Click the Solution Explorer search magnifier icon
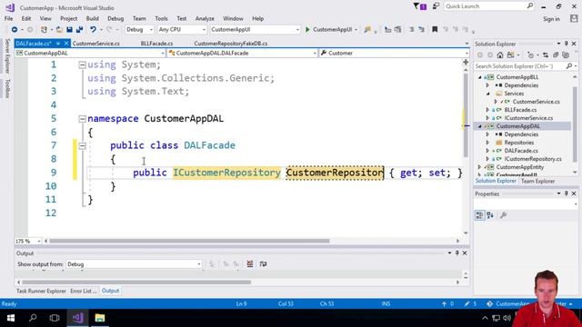The height and width of the screenshot is (327, 582). click(x=569, y=66)
